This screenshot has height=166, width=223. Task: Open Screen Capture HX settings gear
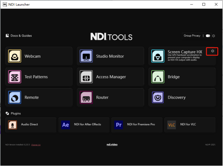[x=212, y=51]
